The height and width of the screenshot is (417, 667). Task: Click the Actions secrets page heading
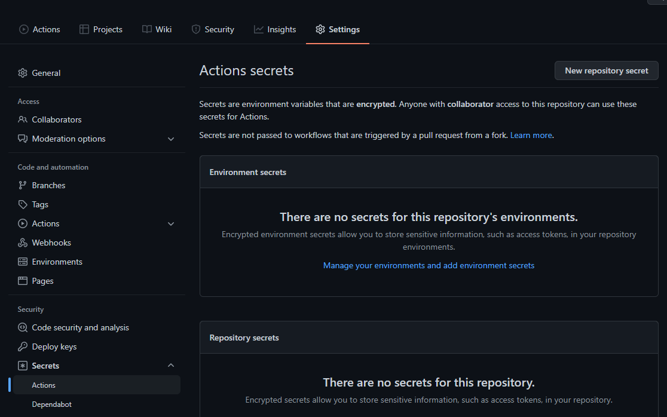[246, 70]
